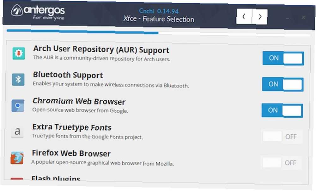The image size is (316, 191).
Task: Toggle off the Chromium Web Browser switch
Action: [282, 110]
